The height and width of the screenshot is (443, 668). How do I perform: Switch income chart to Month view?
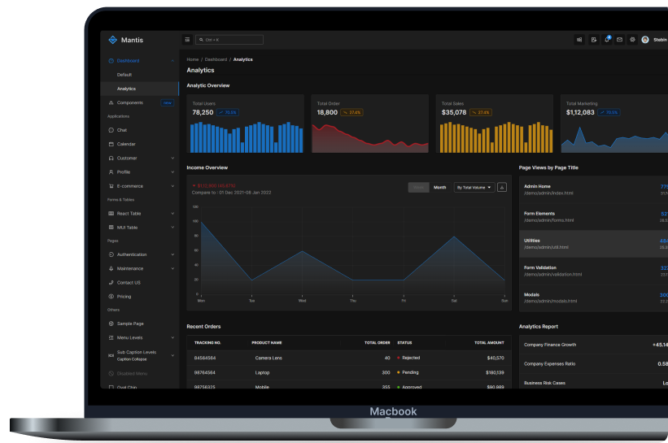439,187
